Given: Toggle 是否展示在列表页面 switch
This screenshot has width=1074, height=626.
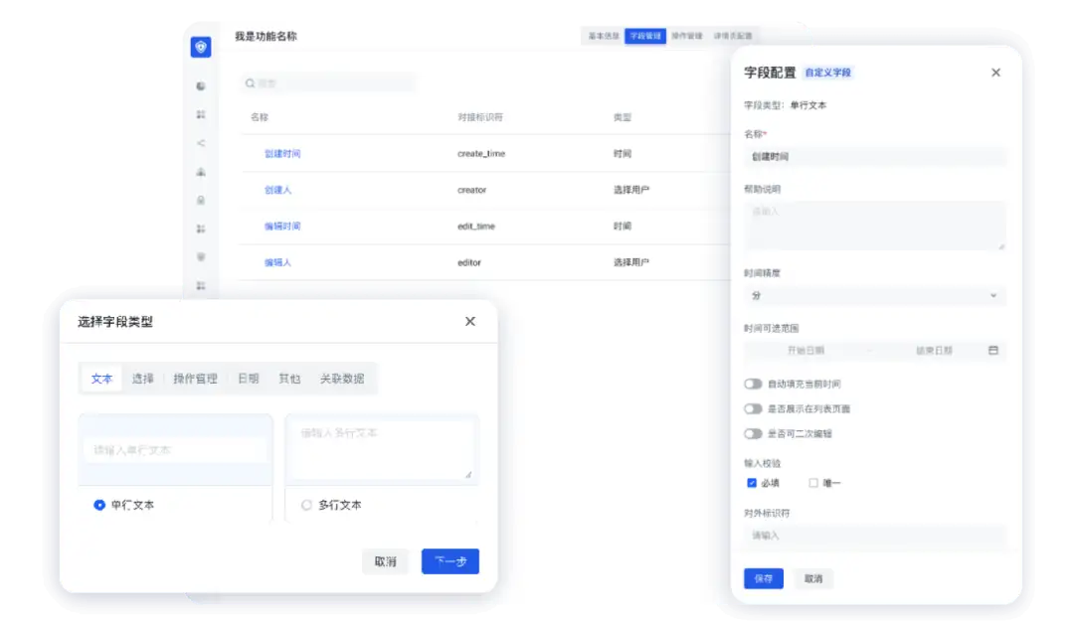Looking at the screenshot, I should [x=753, y=408].
